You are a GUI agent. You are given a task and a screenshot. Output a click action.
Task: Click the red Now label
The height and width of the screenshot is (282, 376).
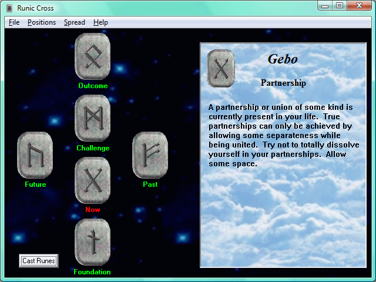pyautogui.click(x=93, y=210)
